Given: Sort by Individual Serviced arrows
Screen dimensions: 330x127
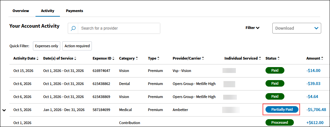Looking at the screenshot, I should (x=260, y=59).
